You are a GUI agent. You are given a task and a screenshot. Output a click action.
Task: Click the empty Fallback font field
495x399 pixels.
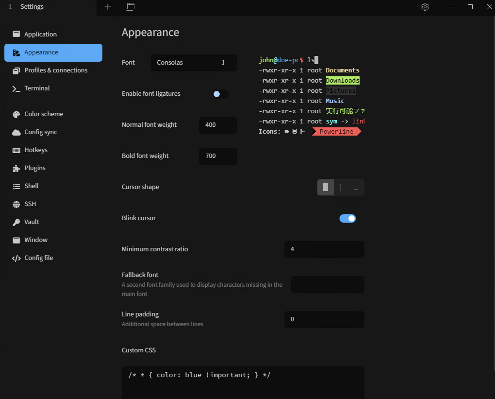pos(328,284)
